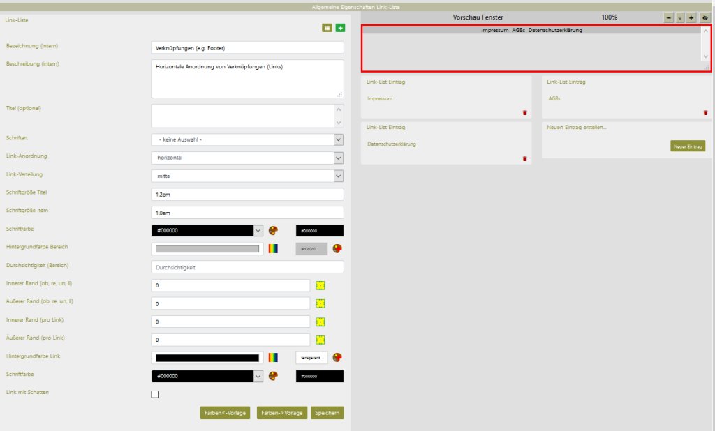The width and height of the screenshot is (715, 431).
Task: Toggle preview visibility with the eye icon
Action: click(704, 17)
